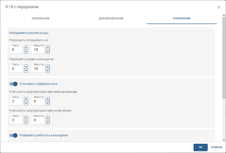Viewport: 226px width, 153px height.
Task: Increase overtime hours for late leaving
Action: pos(26,118)
